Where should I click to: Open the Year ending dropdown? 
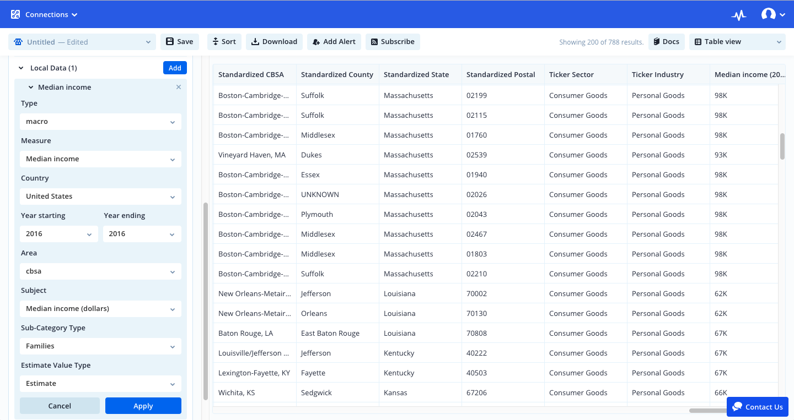142,234
